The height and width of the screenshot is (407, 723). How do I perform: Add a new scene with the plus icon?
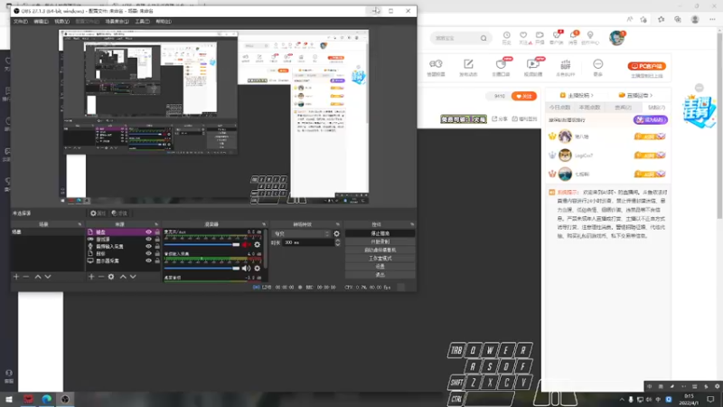coord(16,277)
